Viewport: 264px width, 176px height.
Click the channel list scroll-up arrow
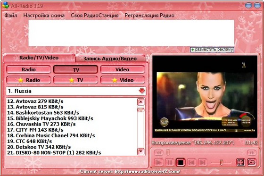[x=141, y=101]
